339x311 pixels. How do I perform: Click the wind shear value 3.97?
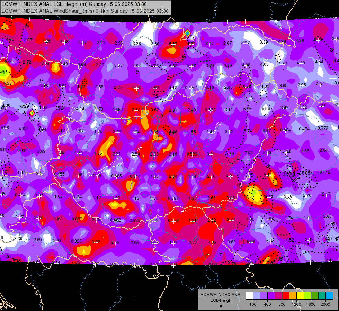pos(246,43)
